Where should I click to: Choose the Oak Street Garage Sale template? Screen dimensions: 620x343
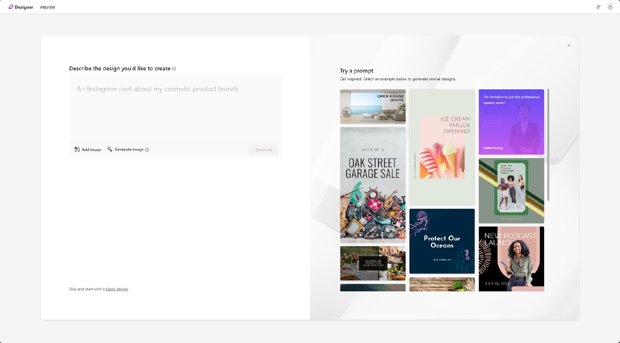click(x=373, y=185)
